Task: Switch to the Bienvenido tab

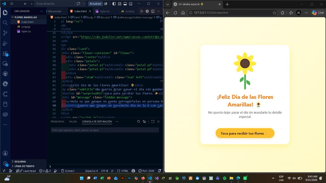Action: (x=55, y=11)
